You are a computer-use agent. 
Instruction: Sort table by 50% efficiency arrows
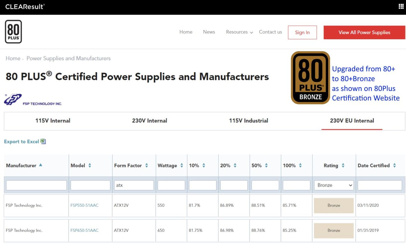coord(266,165)
